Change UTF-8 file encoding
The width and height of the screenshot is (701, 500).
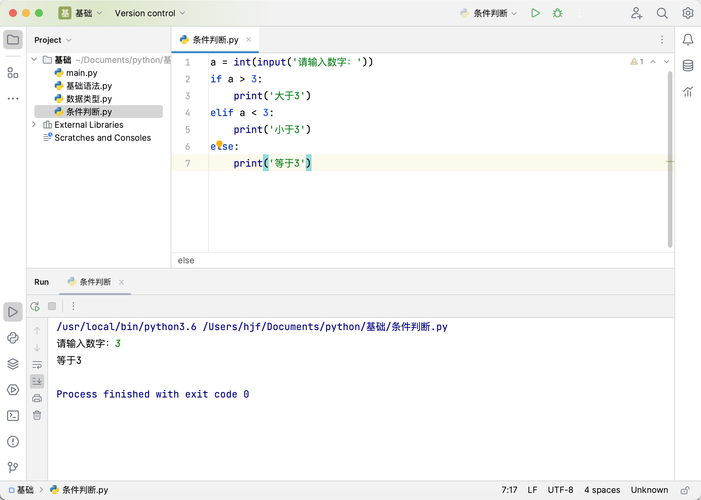tap(560, 490)
